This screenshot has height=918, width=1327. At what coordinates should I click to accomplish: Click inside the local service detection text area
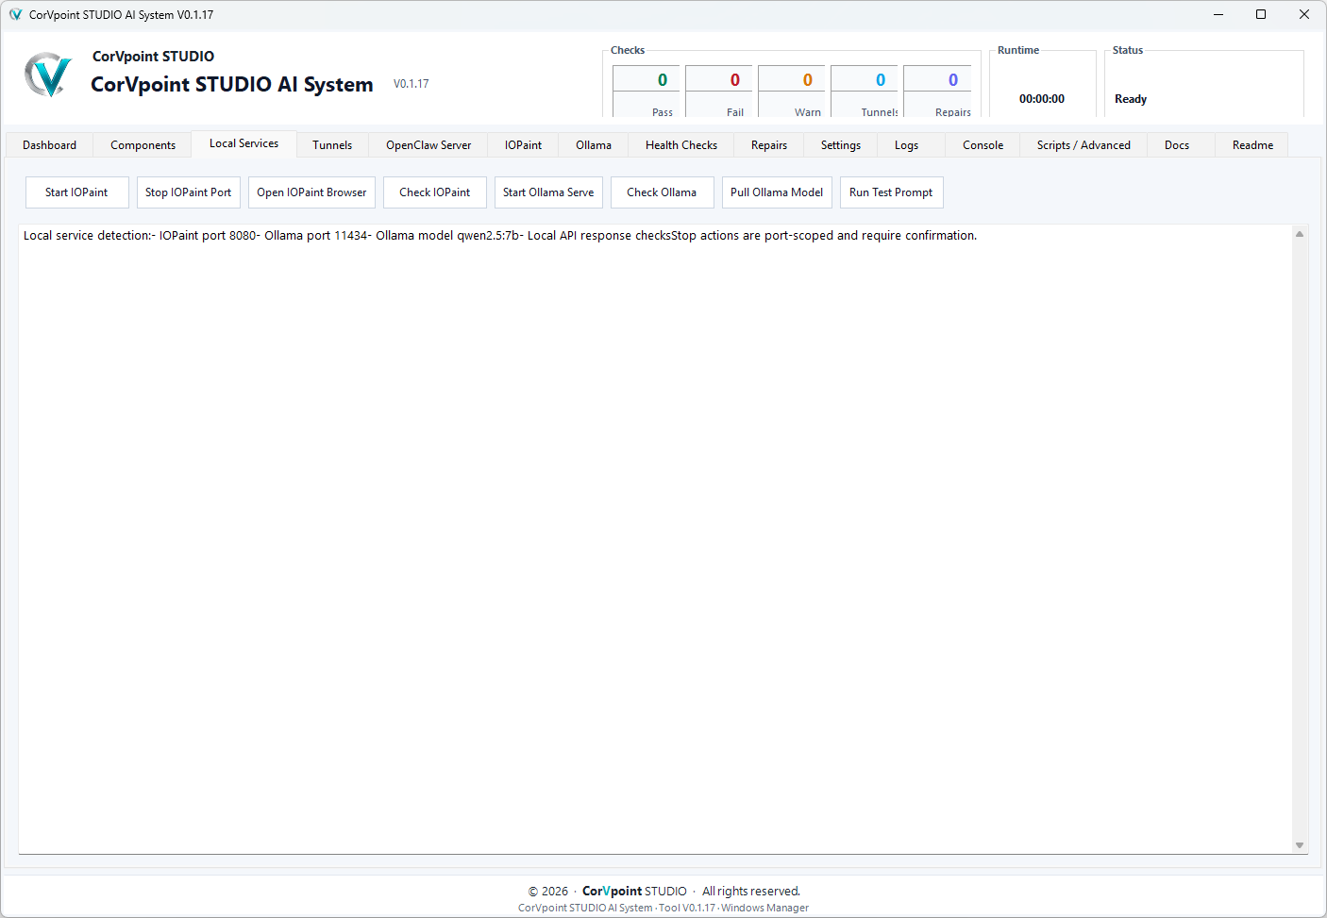(655, 539)
